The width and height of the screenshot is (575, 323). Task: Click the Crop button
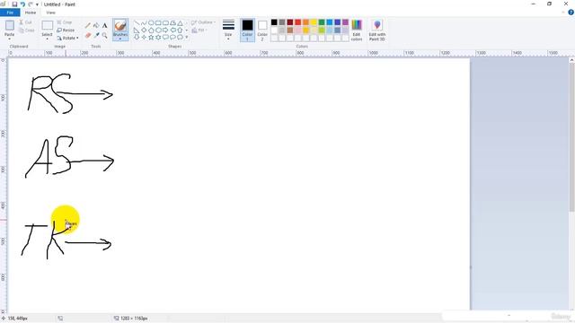pyautogui.click(x=65, y=22)
